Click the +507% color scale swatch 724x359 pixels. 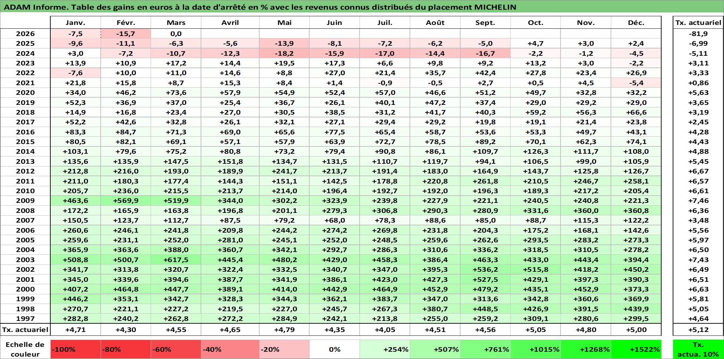coord(435,349)
